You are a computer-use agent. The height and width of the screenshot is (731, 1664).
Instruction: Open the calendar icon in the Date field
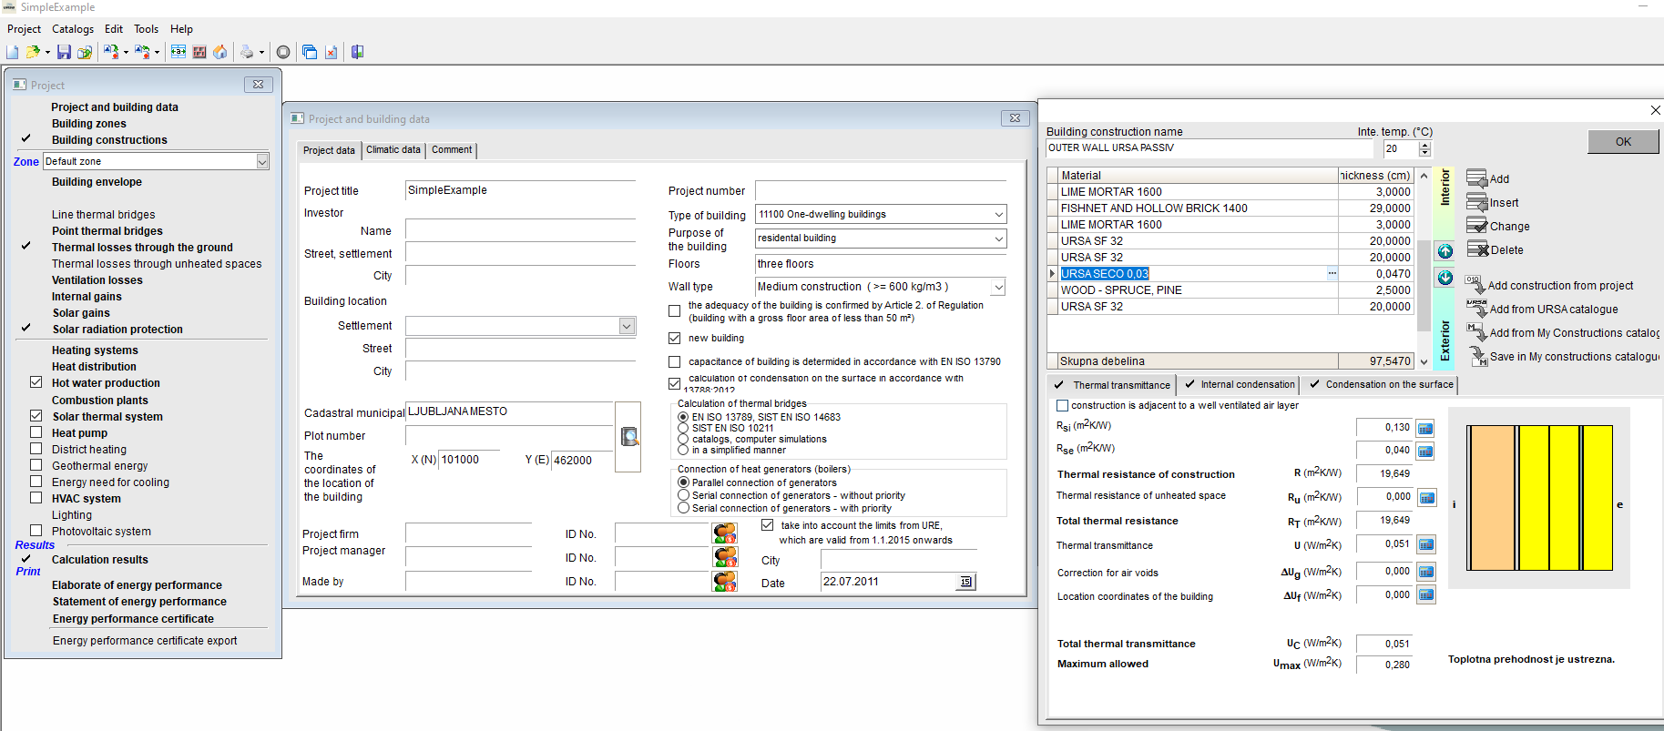965,582
